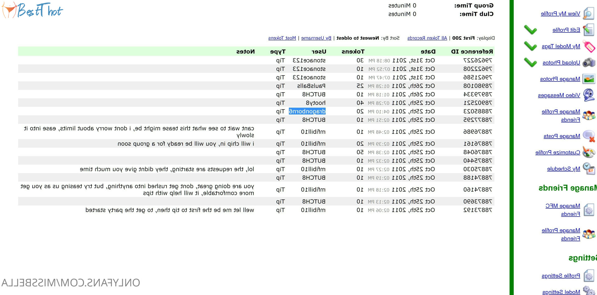Click the highlighted username dragonborn6
This screenshot has height=295, width=597.
(307, 111)
